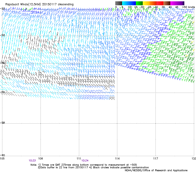This screenshot has width=196, height=172.
Task: Click the longitude label 111
Action: [x=79, y=159]
